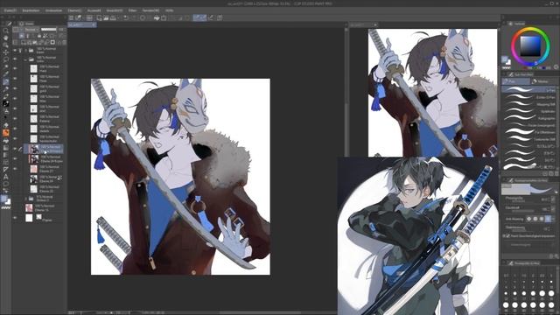Select the Eyedropper tool

6,74
